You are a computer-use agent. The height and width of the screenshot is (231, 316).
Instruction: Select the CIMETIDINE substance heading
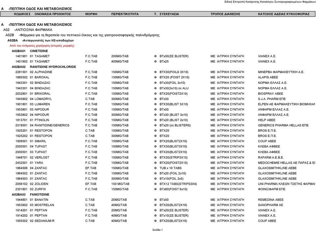click(x=39, y=51)
